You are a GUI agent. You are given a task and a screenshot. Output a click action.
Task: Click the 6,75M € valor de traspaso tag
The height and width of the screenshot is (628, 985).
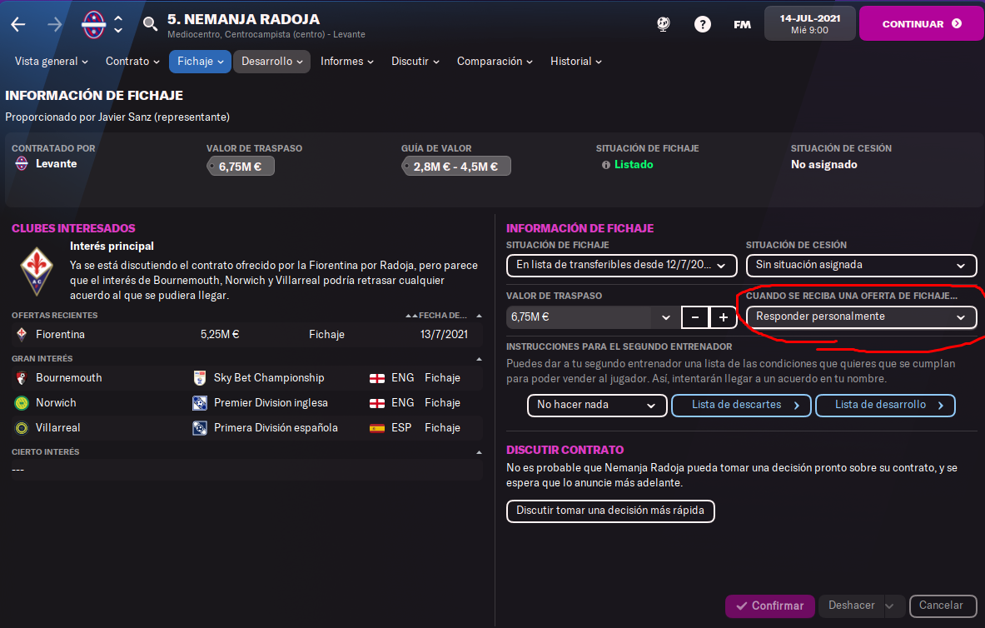(241, 167)
